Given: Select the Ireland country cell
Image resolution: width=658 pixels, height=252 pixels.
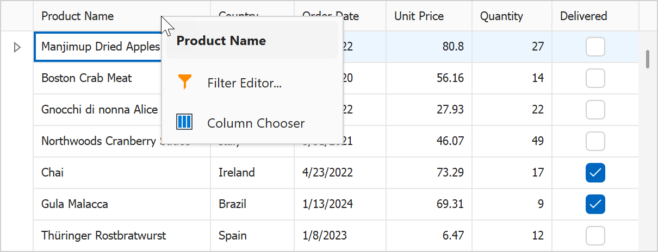Looking at the screenshot, I should pyautogui.click(x=237, y=173).
